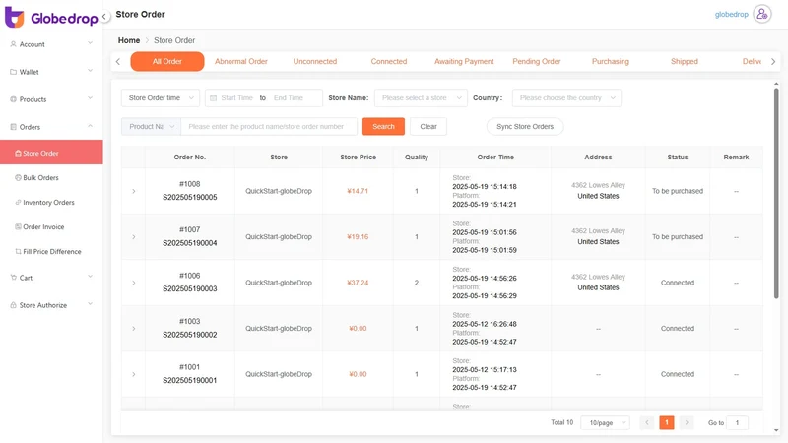This screenshot has width=788, height=443.
Task: Switch to the Awaiting Payment tab
Action: pyautogui.click(x=464, y=61)
